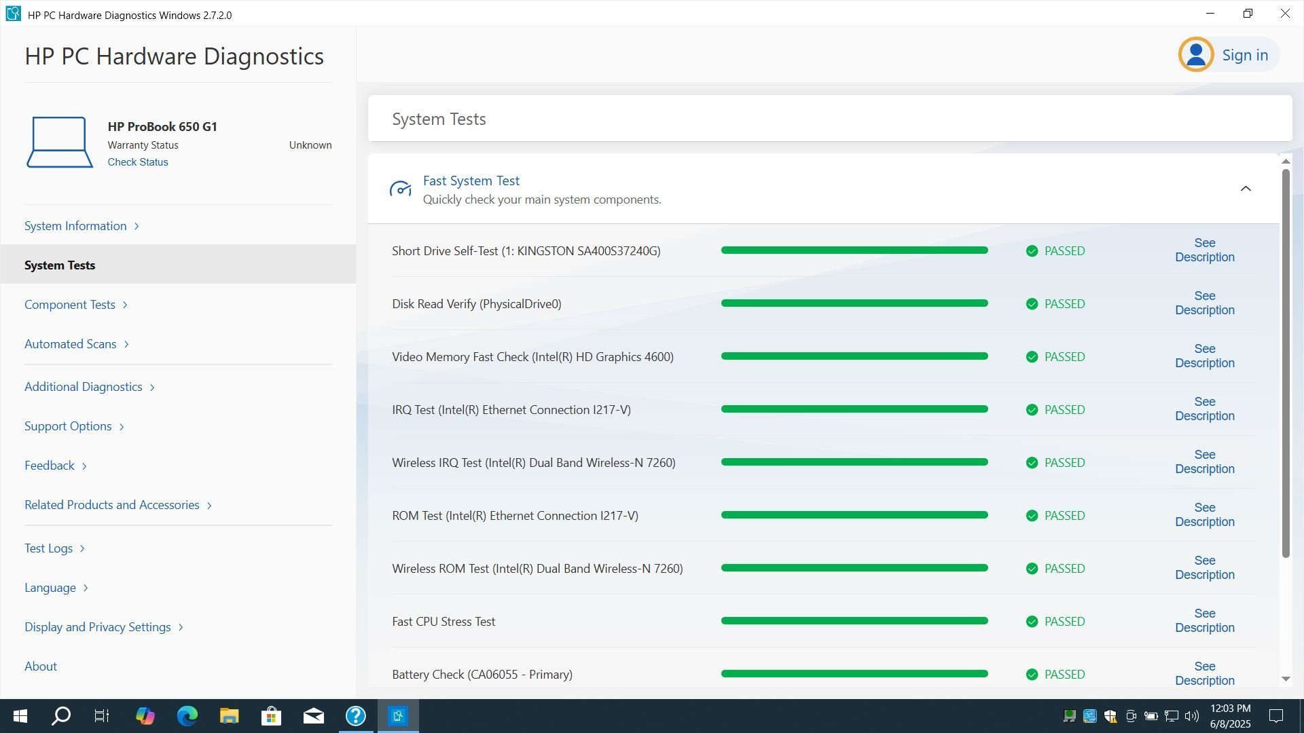This screenshot has width=1304, height=733.
Task: Click the passed checkmark for Fast CPU Stress Test
Action: 1032,622
